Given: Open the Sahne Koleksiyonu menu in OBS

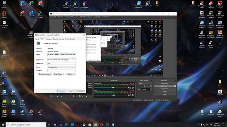Looking at the screenshot, I should tap(86, 17).
